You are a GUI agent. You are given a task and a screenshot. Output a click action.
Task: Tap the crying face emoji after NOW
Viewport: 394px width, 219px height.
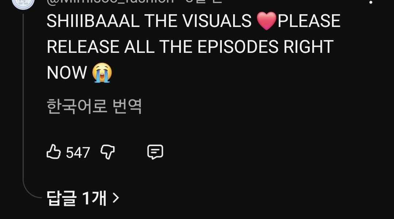point(102,73)
